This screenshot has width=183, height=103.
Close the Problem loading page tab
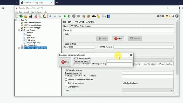(x=52, y=3)
